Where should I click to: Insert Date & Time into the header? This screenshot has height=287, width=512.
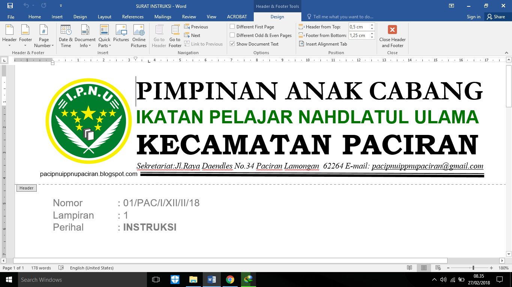pyautogui.click(x=66, y=36)
